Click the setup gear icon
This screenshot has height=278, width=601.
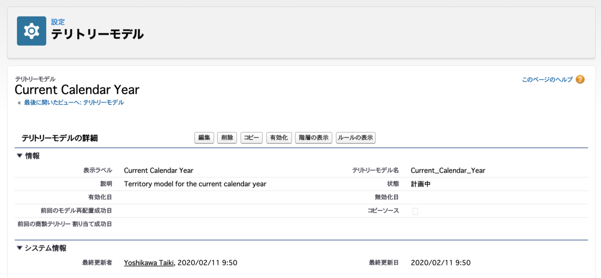(32, 31)
